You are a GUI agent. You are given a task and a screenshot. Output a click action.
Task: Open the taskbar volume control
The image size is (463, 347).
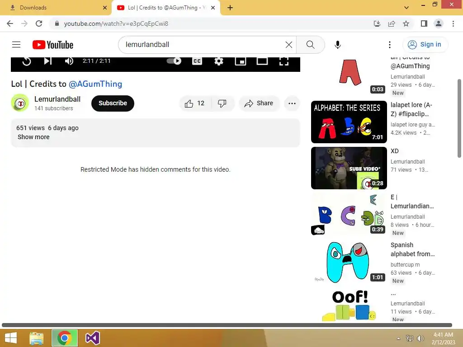(x=420, y=338)
